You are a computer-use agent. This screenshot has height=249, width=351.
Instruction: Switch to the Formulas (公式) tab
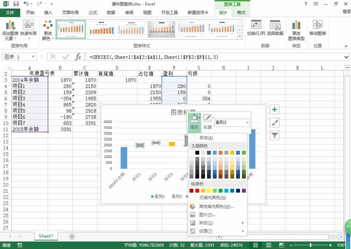[x=93, y=13]
